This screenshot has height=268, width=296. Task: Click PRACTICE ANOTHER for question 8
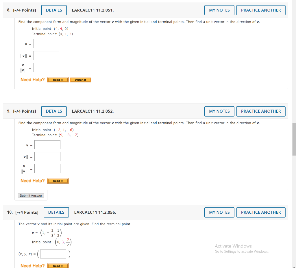(261, 10)
